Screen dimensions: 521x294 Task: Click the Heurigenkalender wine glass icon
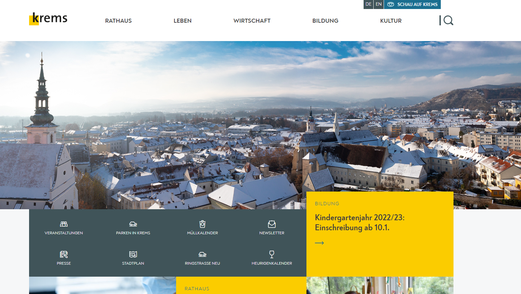click(272, 254)
